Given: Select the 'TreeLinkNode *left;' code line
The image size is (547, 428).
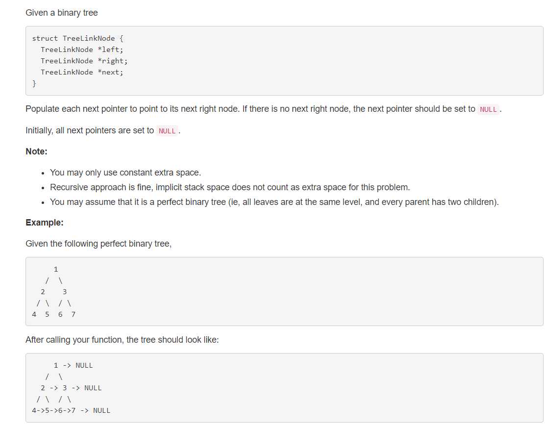Looking at the screenshot, I should coord(82,50).
